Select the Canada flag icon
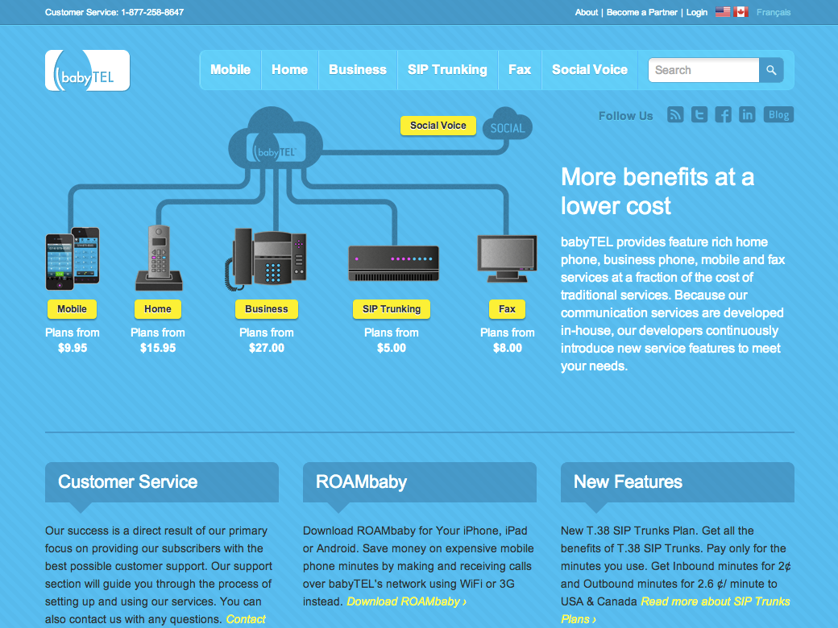Image resolution: width=838 pixels, height=628 pixels. coord(741,12)
